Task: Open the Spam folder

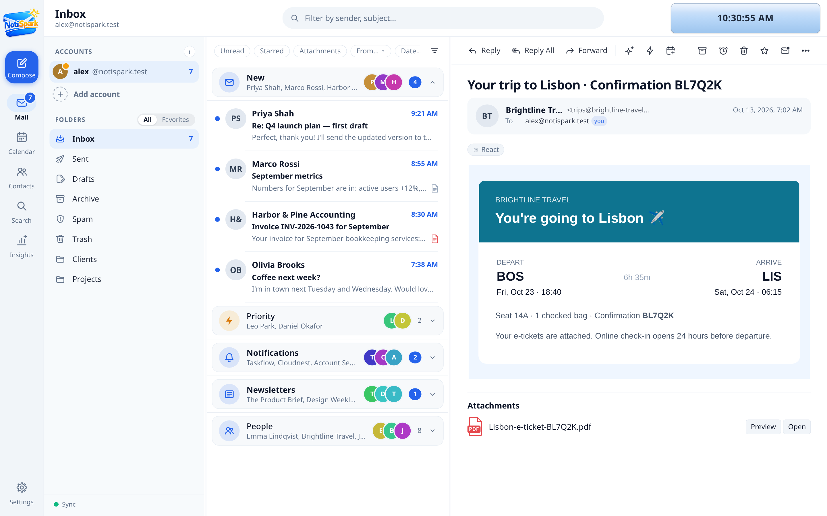Action: [124, 219]
